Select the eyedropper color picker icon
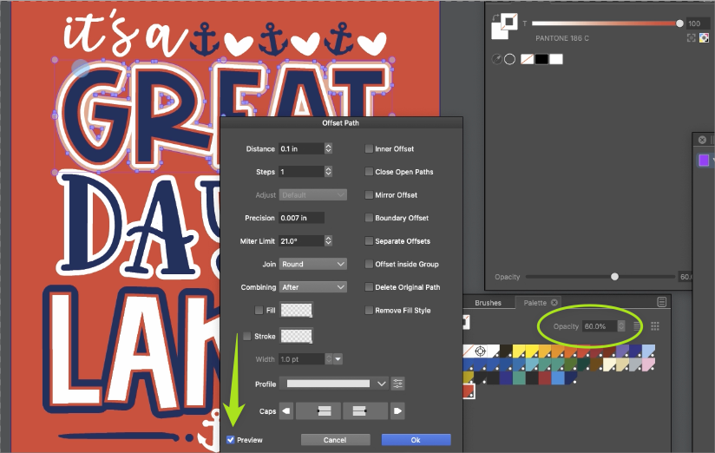 pyautogui.click(x=497, y=59)
